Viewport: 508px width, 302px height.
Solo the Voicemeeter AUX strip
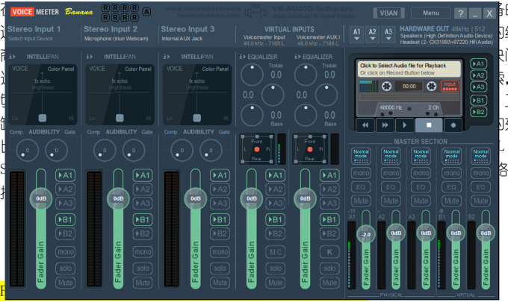point(329,268)
